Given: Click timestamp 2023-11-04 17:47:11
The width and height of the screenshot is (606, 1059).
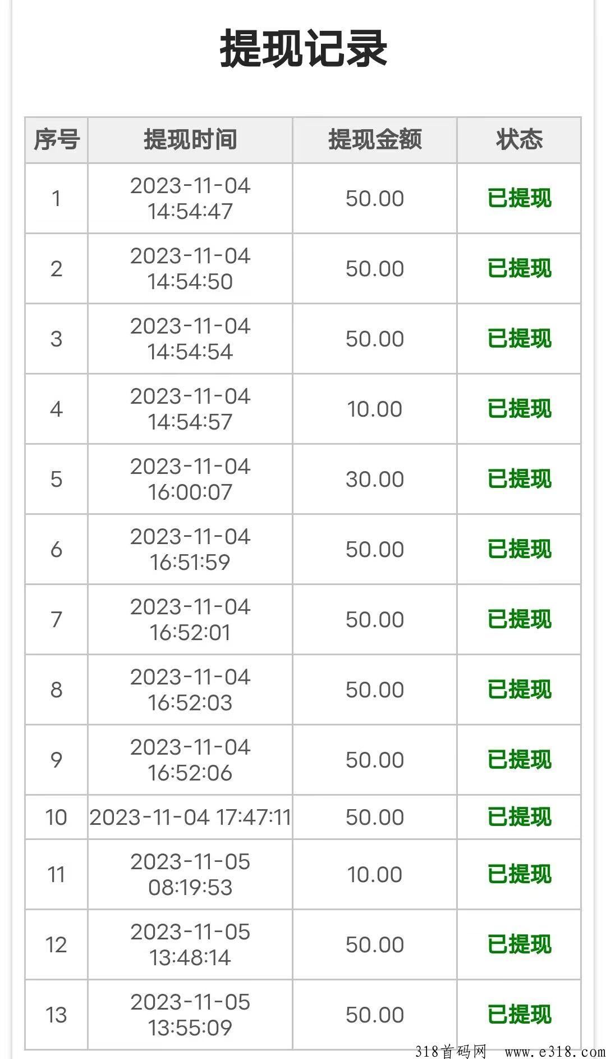Looking at the screenshot, I should pyautogui.click(x=190, y=817).
